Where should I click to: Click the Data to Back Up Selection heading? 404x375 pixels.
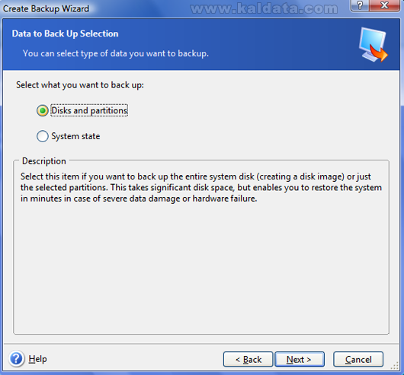tap(66, 33)
